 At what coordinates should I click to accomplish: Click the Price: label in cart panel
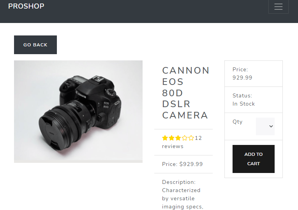pos(240,69)
